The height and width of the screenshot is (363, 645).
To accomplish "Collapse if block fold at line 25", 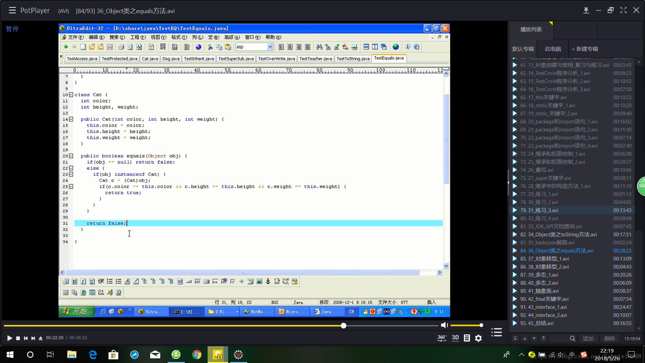I will [x=71, y=187].
